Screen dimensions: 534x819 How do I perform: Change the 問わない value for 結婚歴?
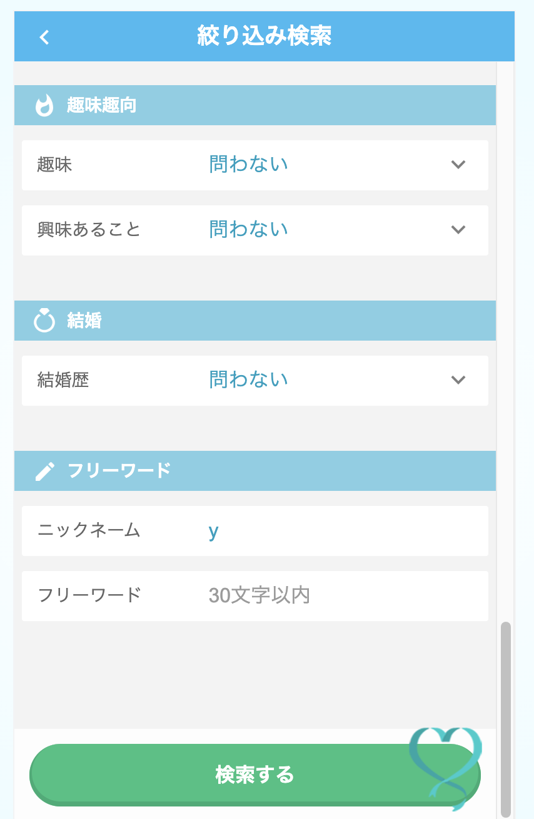(x=248, y=380)
